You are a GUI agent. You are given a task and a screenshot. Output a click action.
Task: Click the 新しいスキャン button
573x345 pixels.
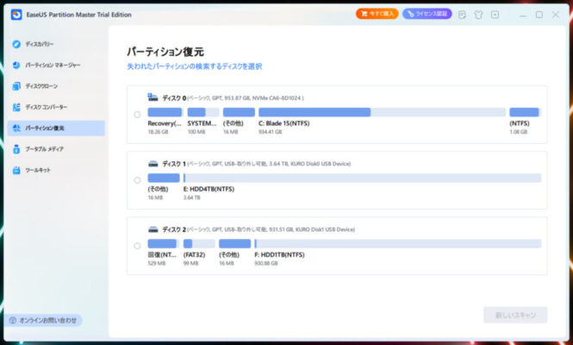pyautogui.click(x=515, y=315)
